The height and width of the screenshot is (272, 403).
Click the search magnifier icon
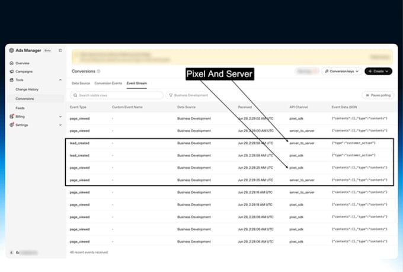pos(75,95)
